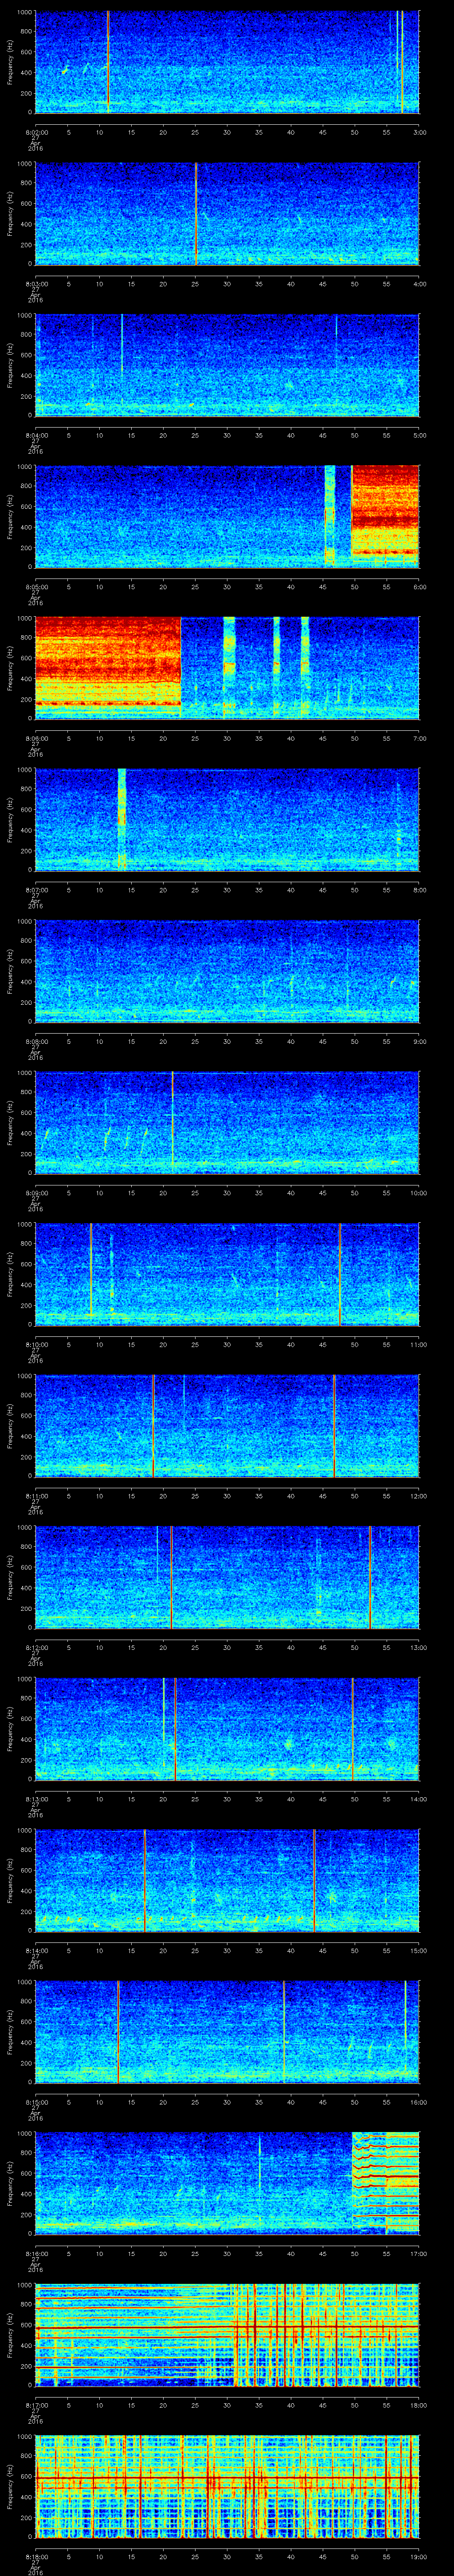Click the 8:14:00 start time label
The width and height of the screenshot is (454, 2576).
pos(36,1951)
